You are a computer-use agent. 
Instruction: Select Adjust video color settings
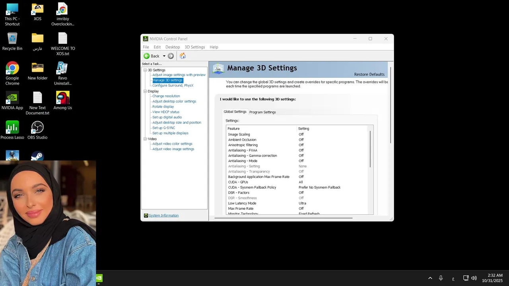[x=172, y=144]
